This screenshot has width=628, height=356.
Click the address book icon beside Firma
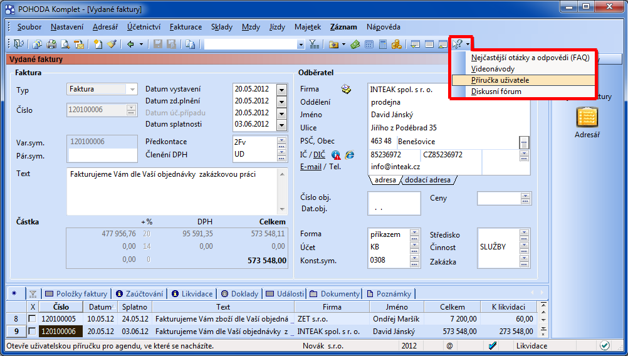pyautogui.click(x=346, y=89)
